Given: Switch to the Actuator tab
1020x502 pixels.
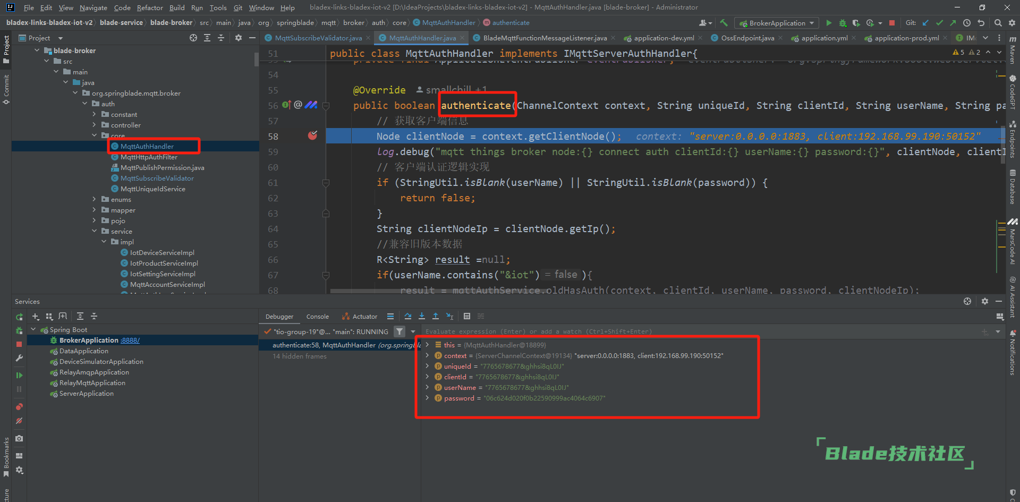Looking at the screenshot, I should pyautogui.click(x=360, y=316).
